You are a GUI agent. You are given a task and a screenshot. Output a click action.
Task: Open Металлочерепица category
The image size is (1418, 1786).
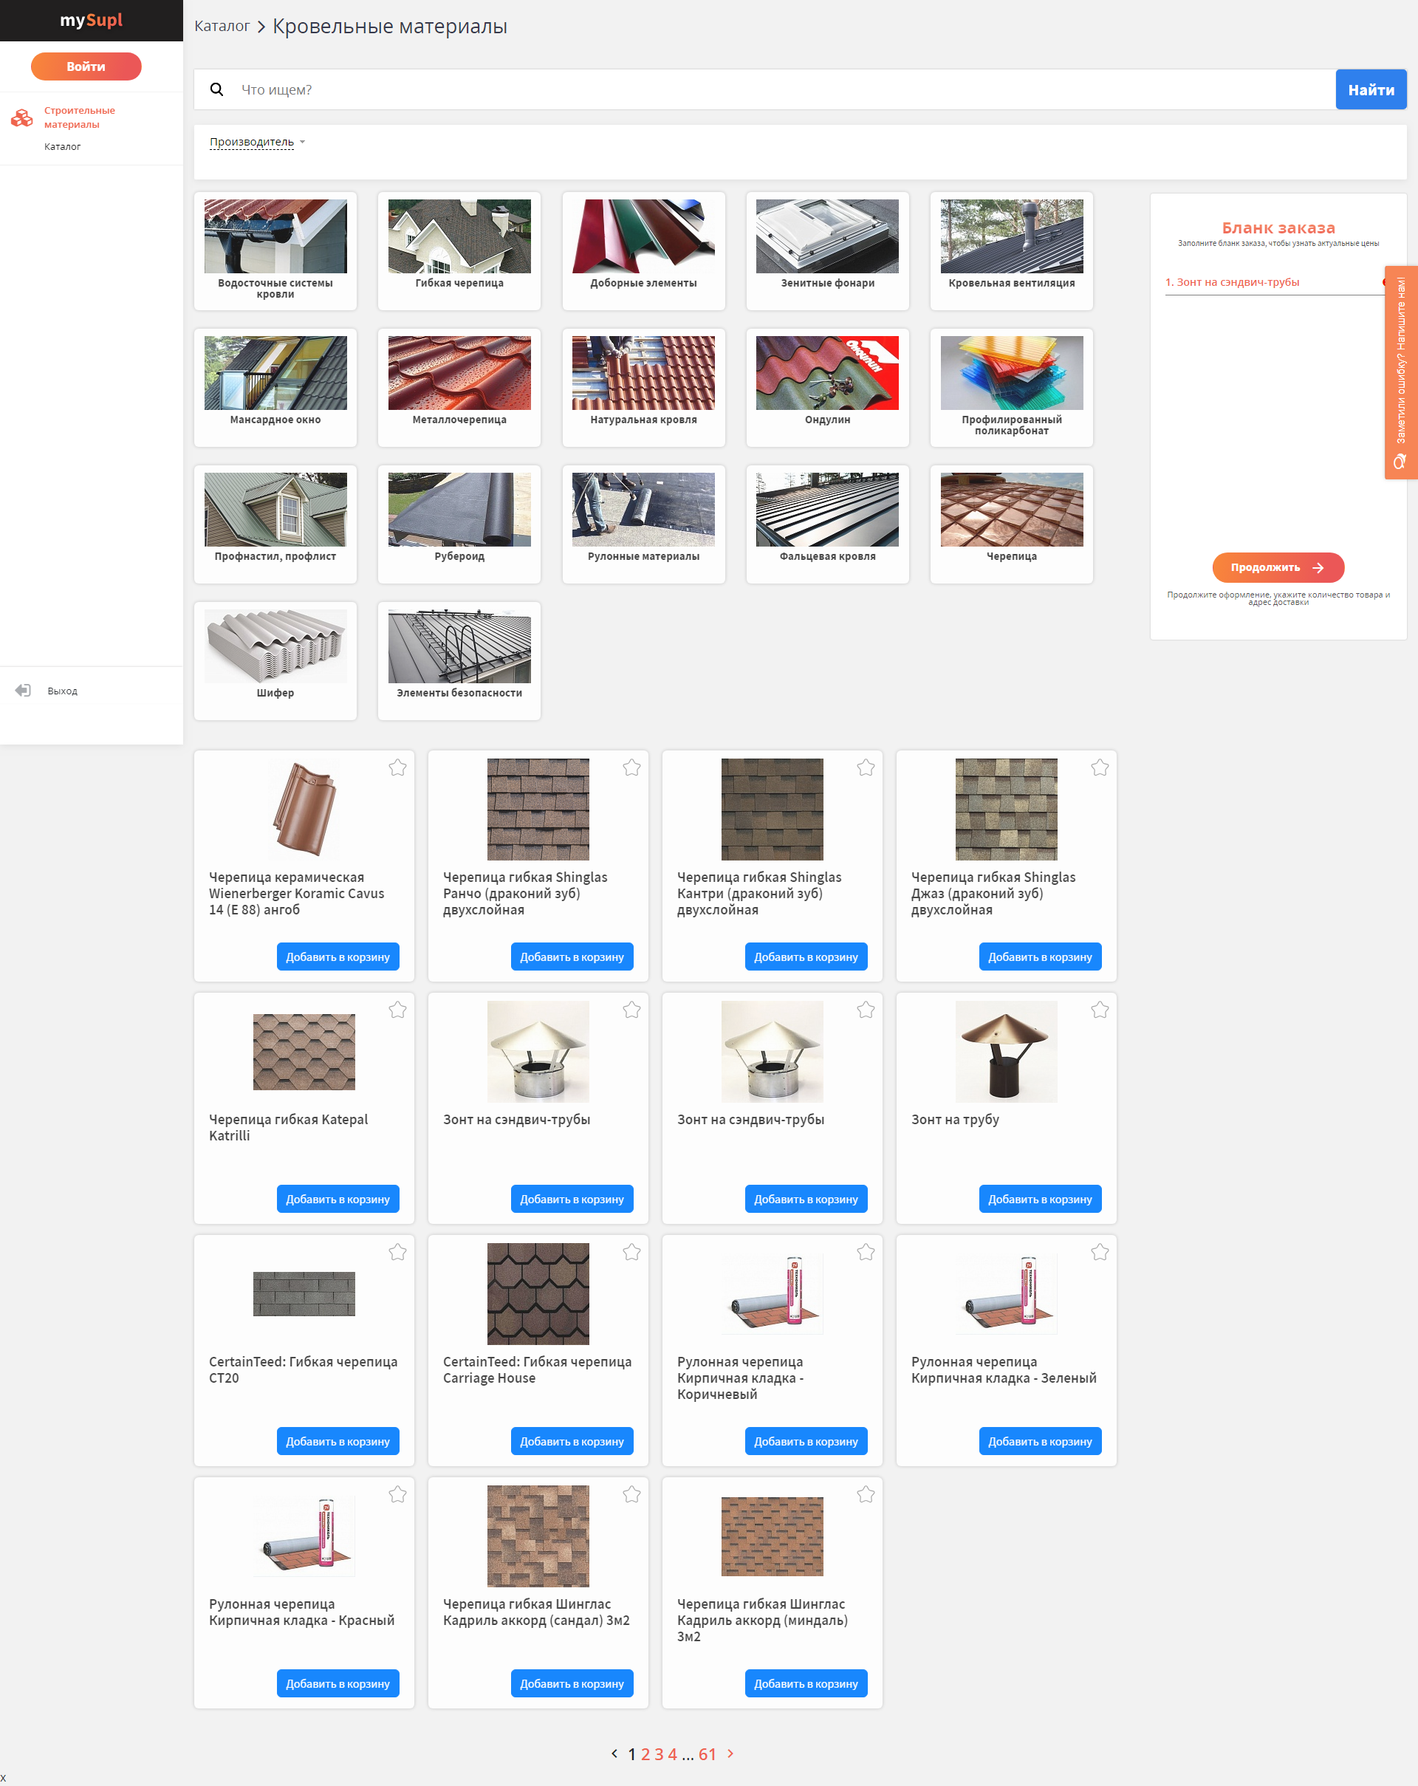pyautogui.click(x=459, y=388)
